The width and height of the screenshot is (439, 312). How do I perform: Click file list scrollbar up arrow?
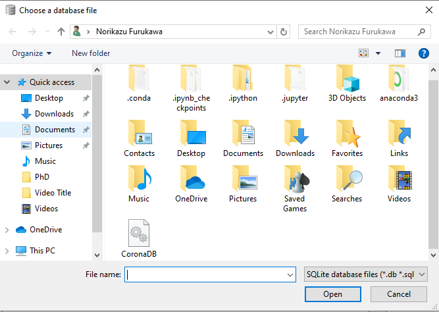click(433, 70)
